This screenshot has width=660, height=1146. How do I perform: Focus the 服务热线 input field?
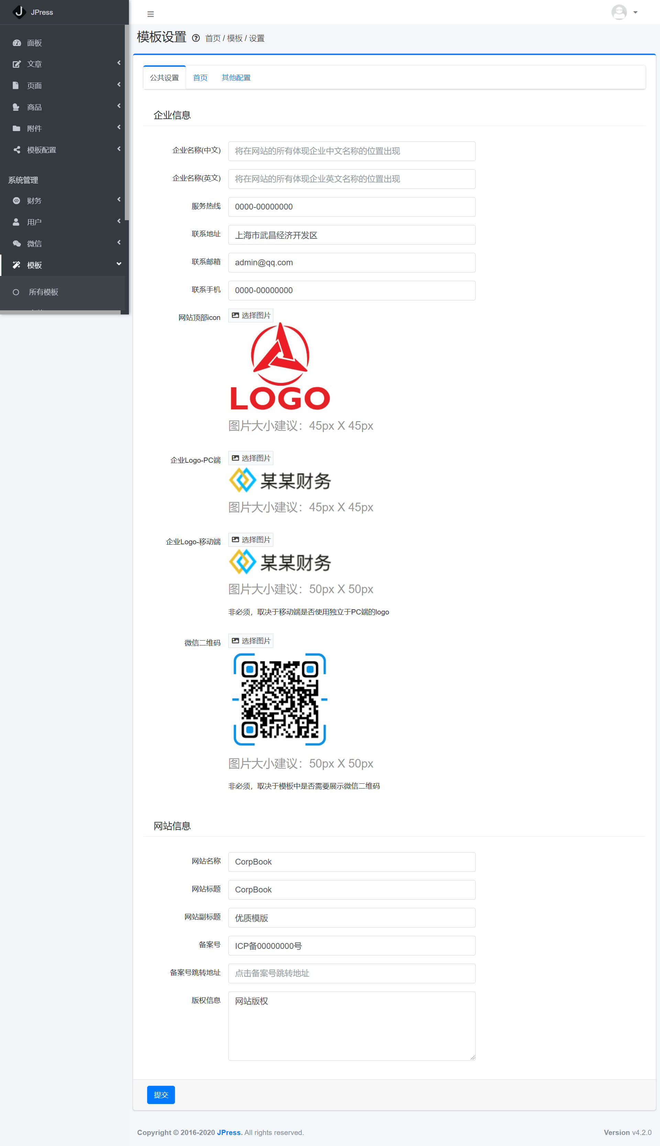point(352,207)
